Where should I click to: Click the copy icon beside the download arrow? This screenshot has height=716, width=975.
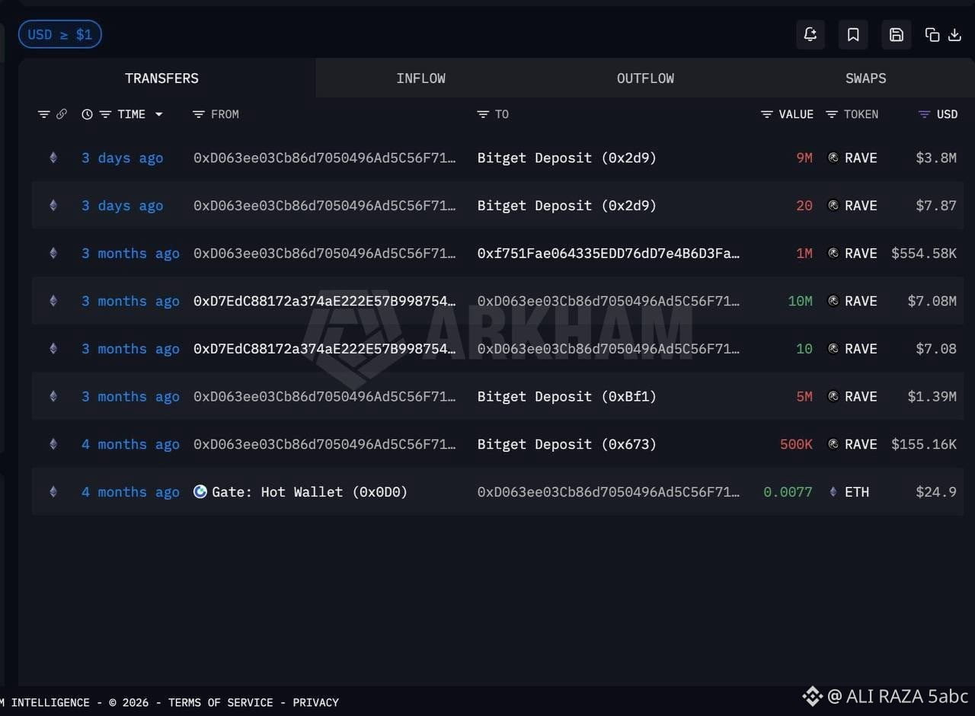pyautogui.click(x=932, y=34)
